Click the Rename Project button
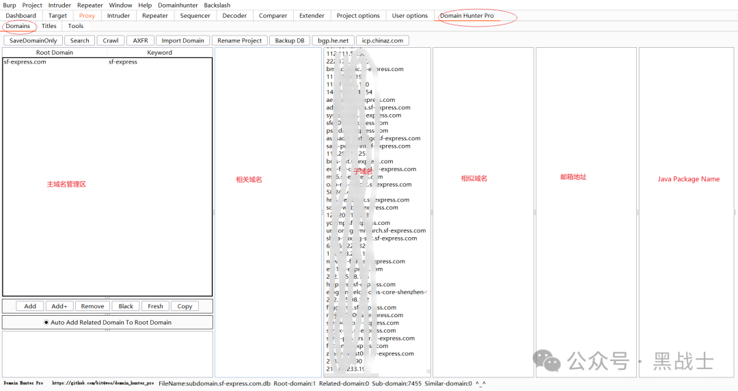The height and width of the screenshot is (391, 738). click(240, 40)
